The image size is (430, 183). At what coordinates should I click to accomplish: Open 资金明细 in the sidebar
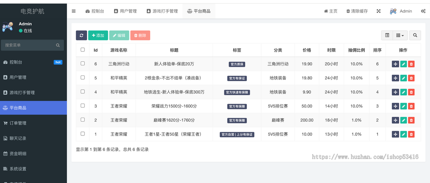33,154
